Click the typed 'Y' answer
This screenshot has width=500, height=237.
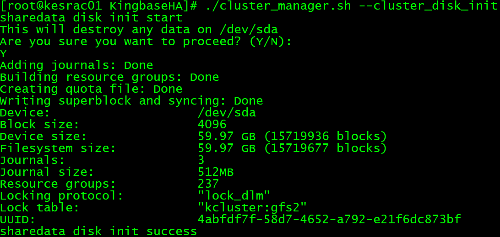tap(4, 54)
